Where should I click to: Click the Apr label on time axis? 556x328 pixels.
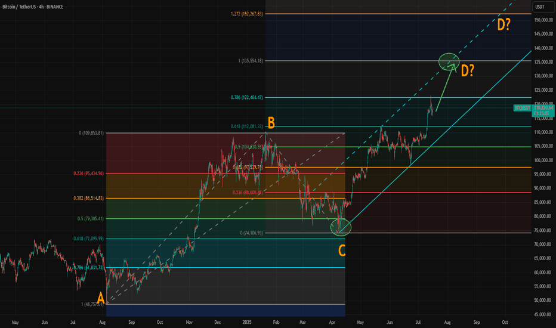tap(332, 322)
